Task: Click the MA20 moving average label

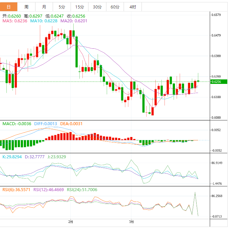Action: pos(74,21)
